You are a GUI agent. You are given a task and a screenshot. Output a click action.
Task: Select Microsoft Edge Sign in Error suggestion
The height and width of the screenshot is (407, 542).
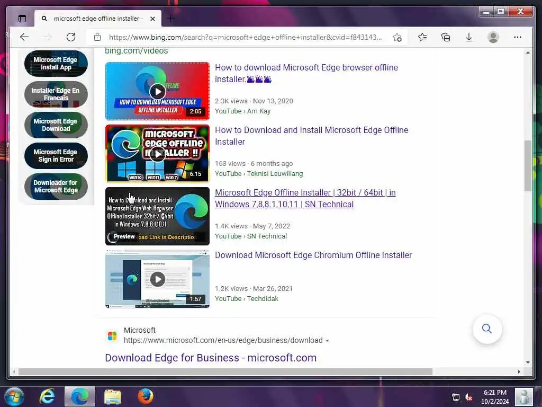[56, 156]
